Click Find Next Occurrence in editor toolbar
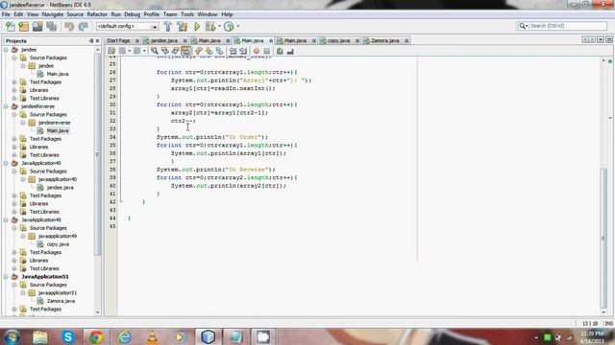Screen dimensions: 615x345 (x=175, y=51)
